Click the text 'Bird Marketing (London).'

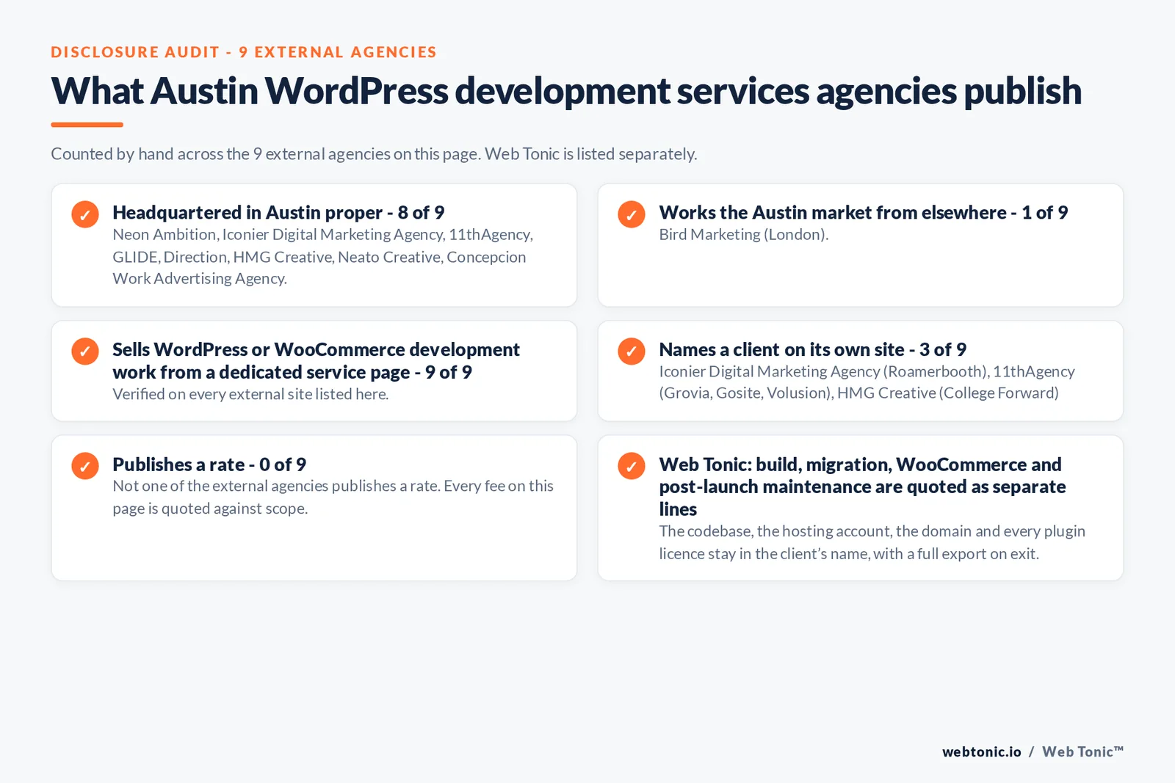(x=744, y=235)
